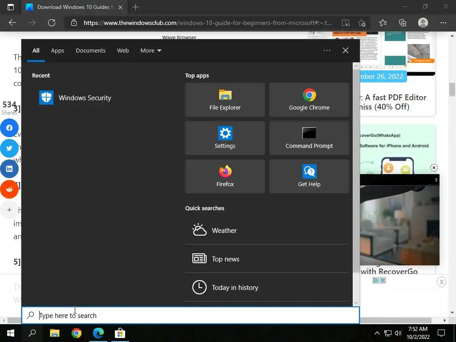Add this page to favorites

(362, 23)
